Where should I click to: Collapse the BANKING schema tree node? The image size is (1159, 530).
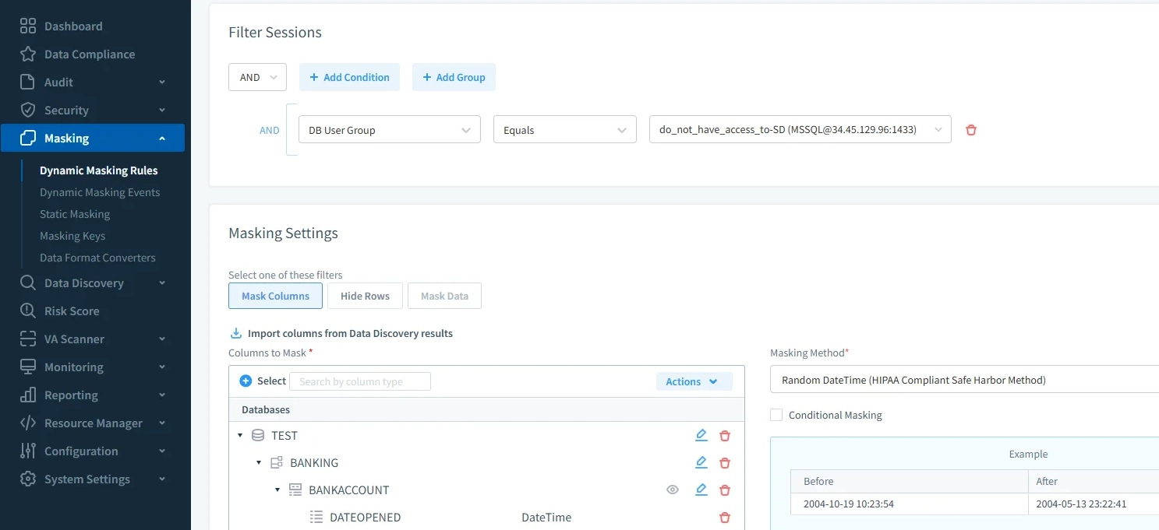tap(258, 462)
